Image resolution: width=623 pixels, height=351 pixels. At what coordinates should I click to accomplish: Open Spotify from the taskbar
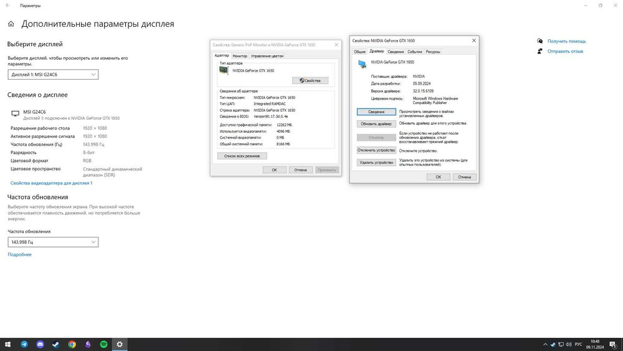pyautogui.click(x=103, y=344)
